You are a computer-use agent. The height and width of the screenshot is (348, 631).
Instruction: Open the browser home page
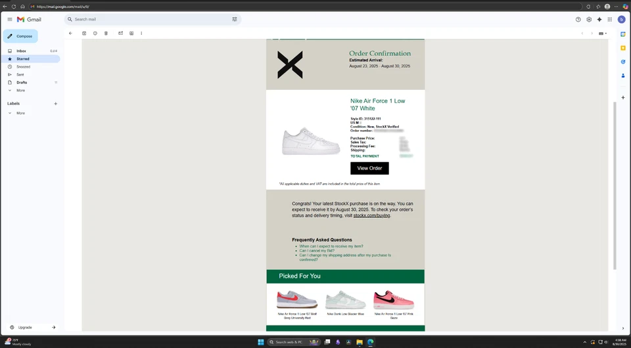click(x=22, y=7)
